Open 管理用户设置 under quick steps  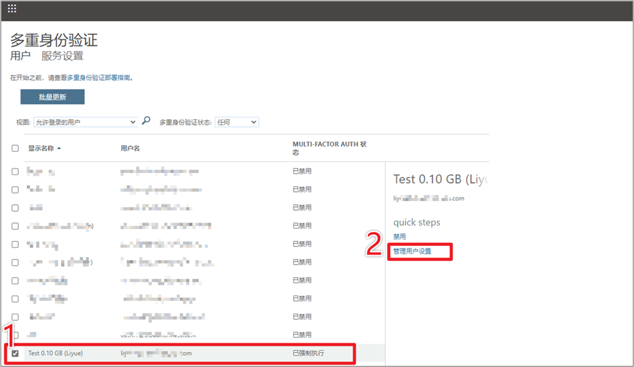pyautogui.click(x=413, y=251)
